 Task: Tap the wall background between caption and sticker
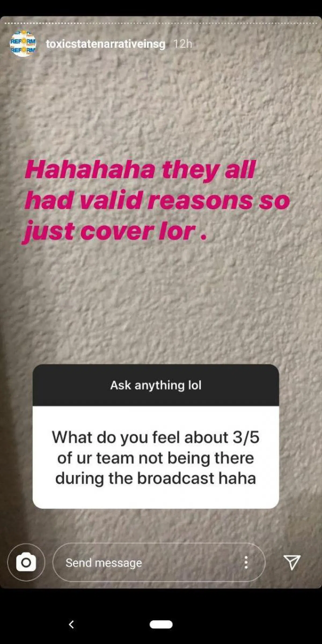point(161,303)
